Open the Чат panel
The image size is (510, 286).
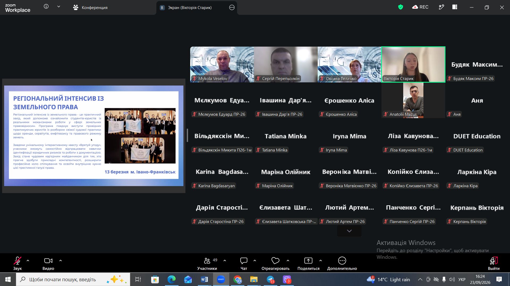(x=244, y=263)
